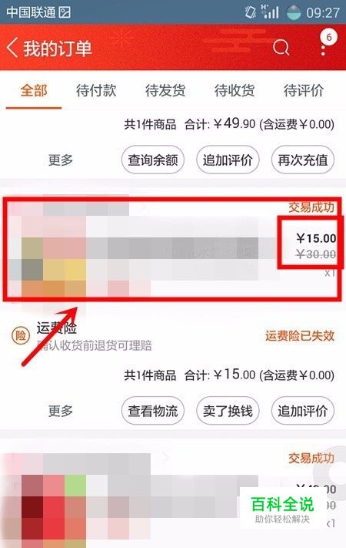Tap the image icon after 中国联通
346x548 pixels.
point(65,12)
